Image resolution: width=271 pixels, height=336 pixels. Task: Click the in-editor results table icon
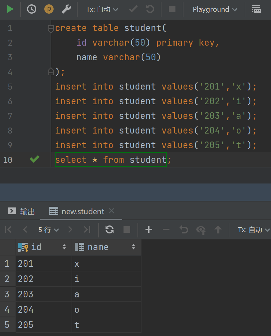pyautogui.click(x=256, y=9)
